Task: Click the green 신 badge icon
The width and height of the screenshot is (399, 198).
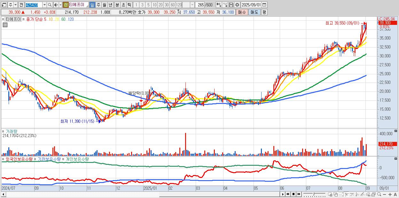Action: (66, 5)
